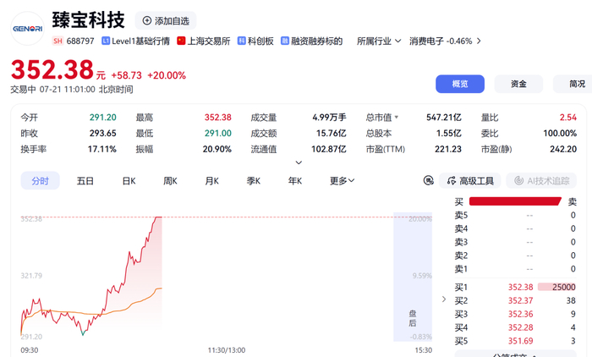
Task: Click arrow next to 消费电子 industry
Action: point(479,41)
